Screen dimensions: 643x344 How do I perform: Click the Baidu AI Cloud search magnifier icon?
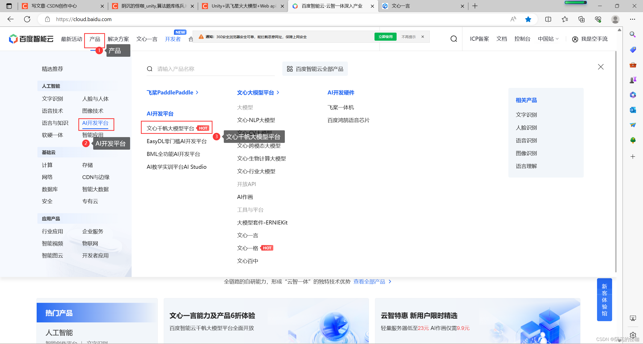454,39
